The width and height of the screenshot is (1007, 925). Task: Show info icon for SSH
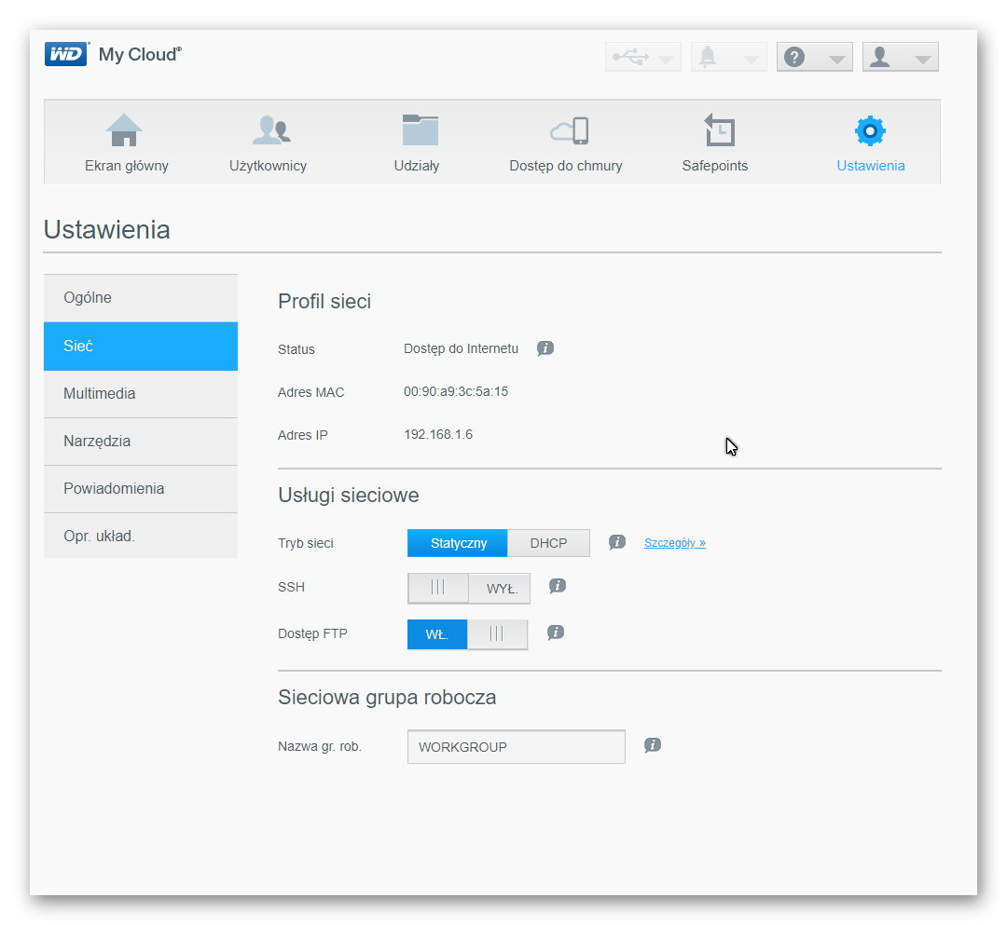(x=558, y=586)
